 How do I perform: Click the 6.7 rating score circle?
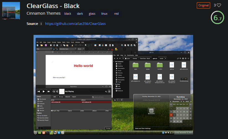217,17
